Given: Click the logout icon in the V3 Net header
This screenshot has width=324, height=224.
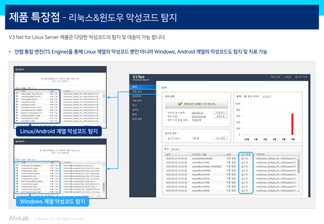Looking at the screenshot, I should [x=296, y=77].
